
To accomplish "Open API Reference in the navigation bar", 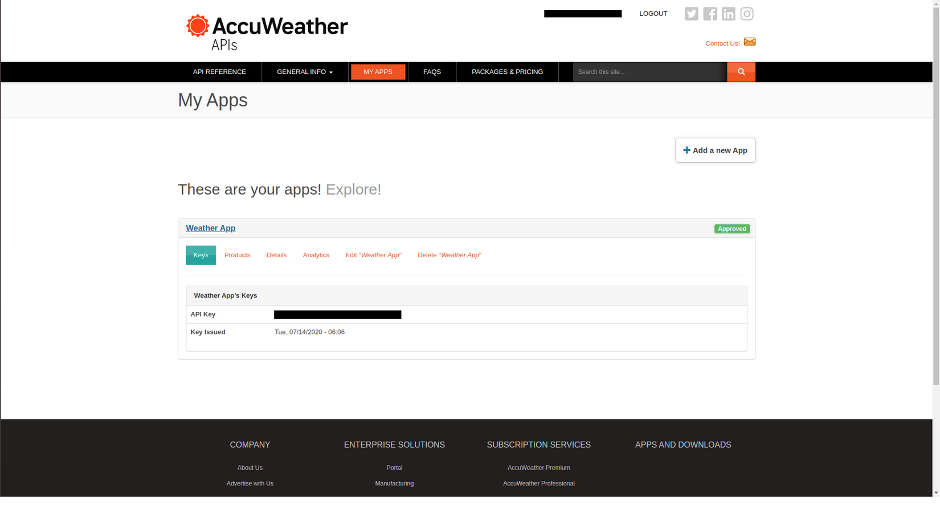I will [219, 72].
